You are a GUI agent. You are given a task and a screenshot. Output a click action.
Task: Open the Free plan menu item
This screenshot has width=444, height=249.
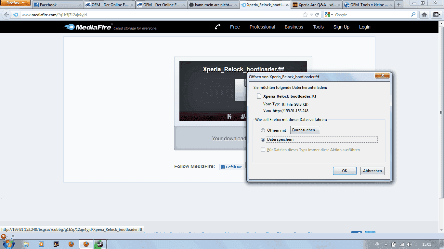tap(235, 27)
